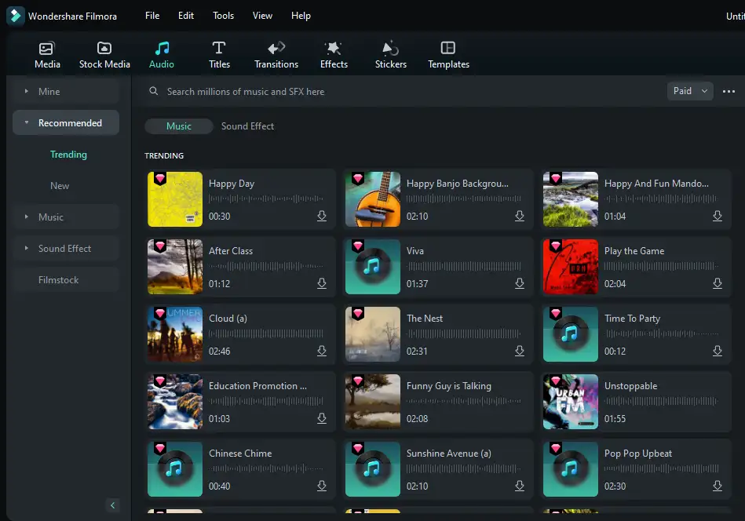The height and width of the screenshot is (521, 745).
Task: Open the View menu
Action: (x=262, y=16)
